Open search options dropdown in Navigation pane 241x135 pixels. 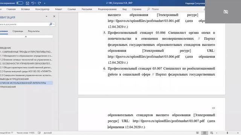pos(53,24)
